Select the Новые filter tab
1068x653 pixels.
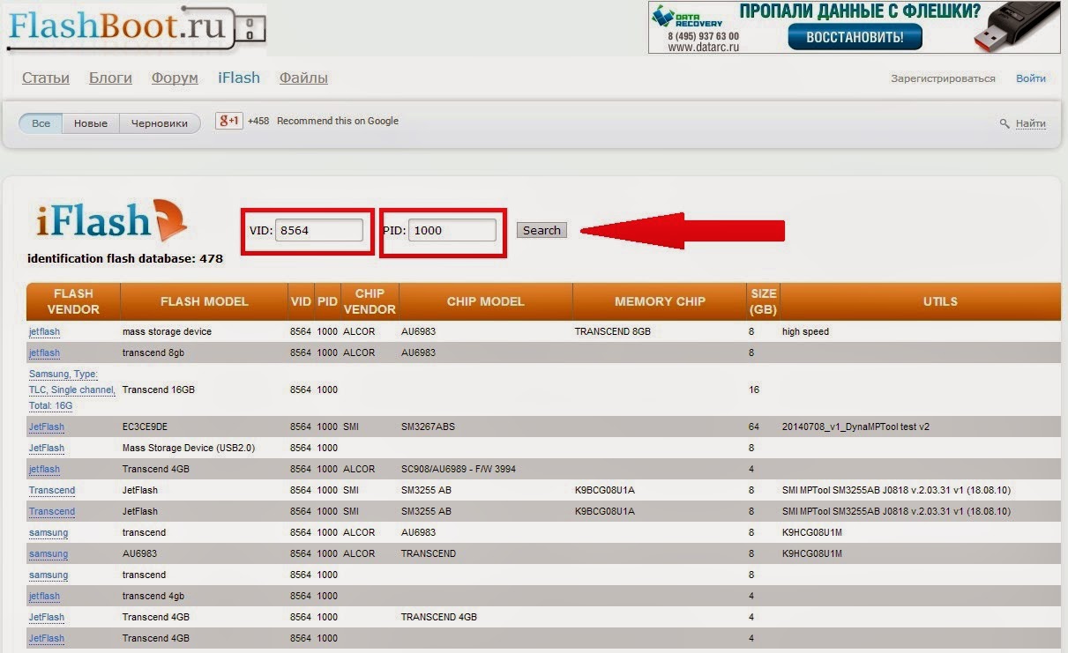tap(91, 123)
